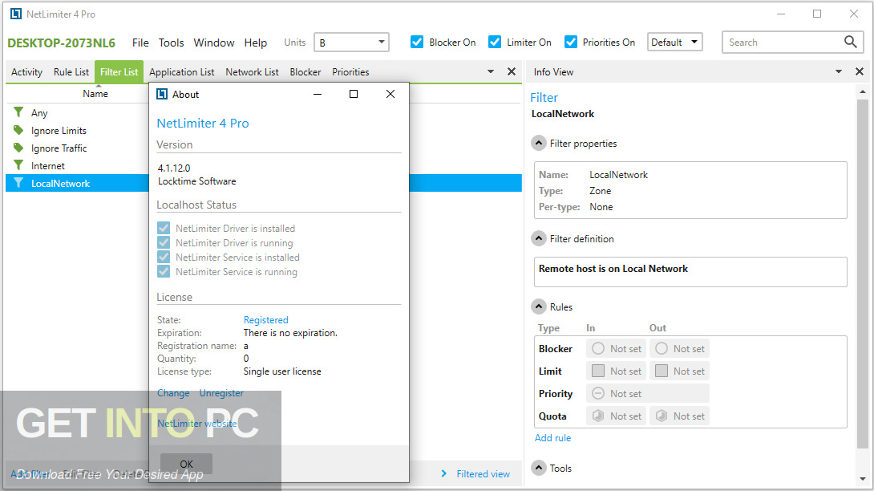Image resolution: width=874 pixels, height=491 pixels.
Task: Open the Window menu
Action: [x=214, y=43]
